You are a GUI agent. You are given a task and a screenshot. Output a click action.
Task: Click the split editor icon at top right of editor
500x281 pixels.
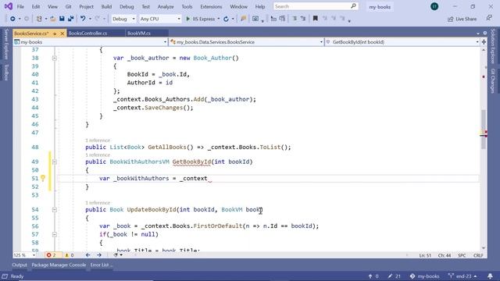coord(484,42)
